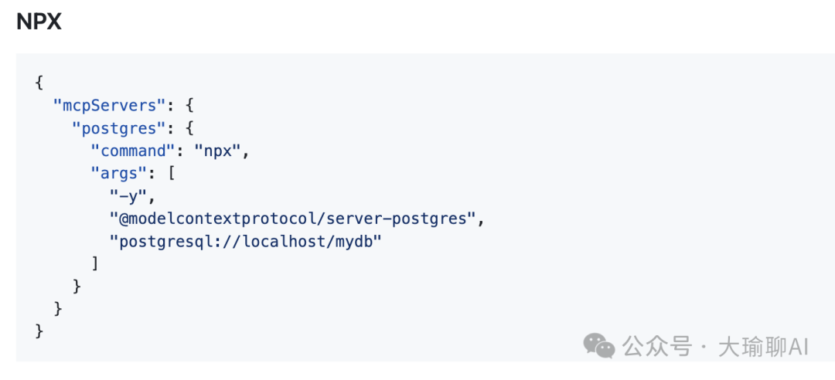Click the "command" key in code block
The height and width of the screenshot is (380, 835).
click(x=133, y=151)
